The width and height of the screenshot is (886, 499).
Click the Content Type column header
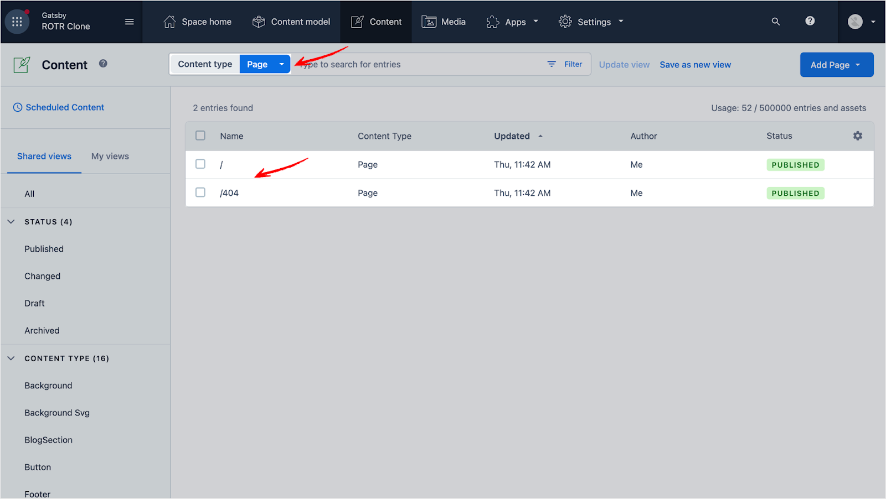(x=384, y=136)
